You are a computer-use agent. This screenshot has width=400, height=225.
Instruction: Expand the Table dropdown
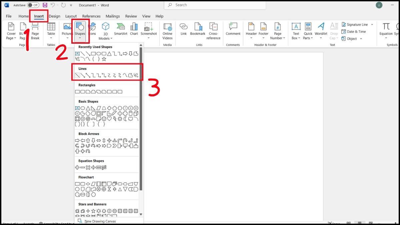pos(51,37)
